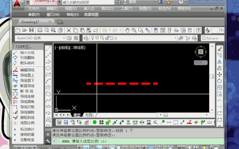239x149 pixels.
Task: Select the Rotate tool in modify toolbar
Action: pyautogui.click(x=220, y=81)
